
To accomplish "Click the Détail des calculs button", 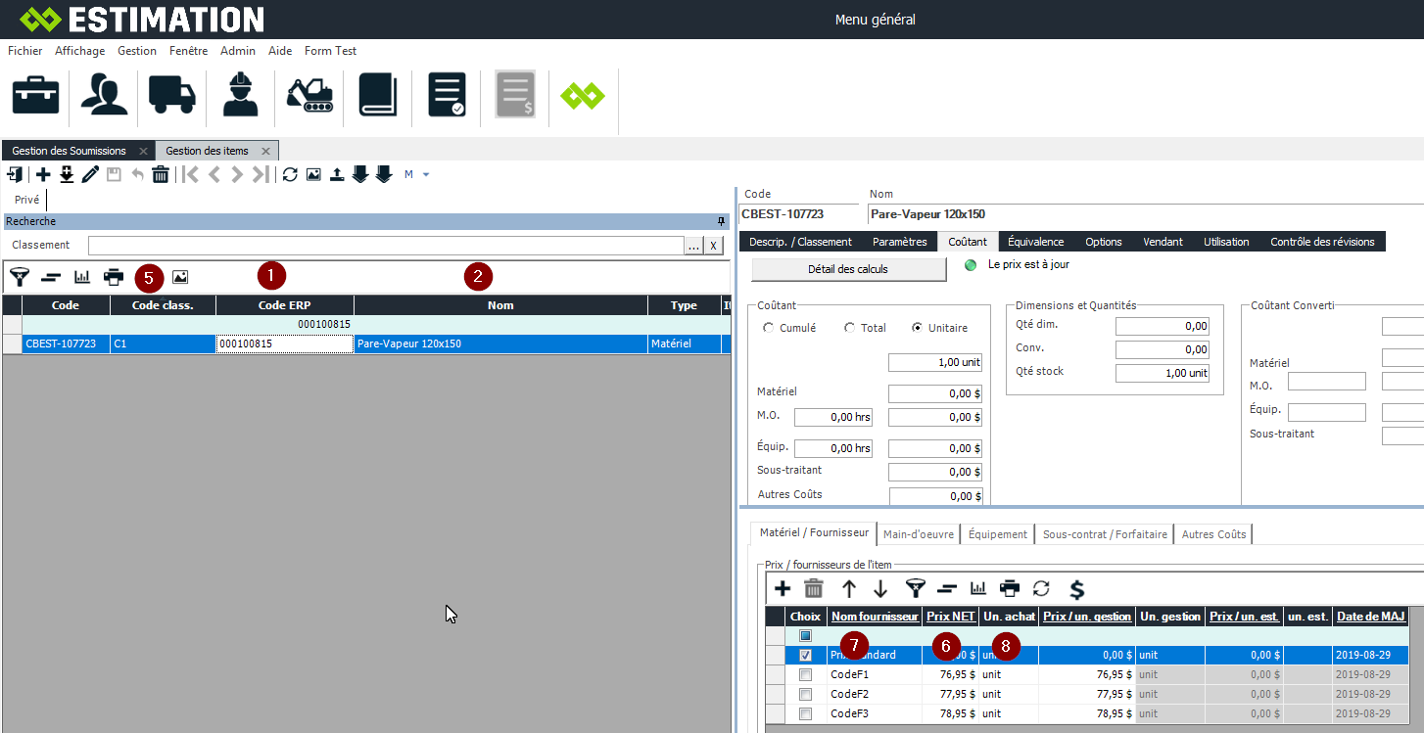I will (848, 269).
